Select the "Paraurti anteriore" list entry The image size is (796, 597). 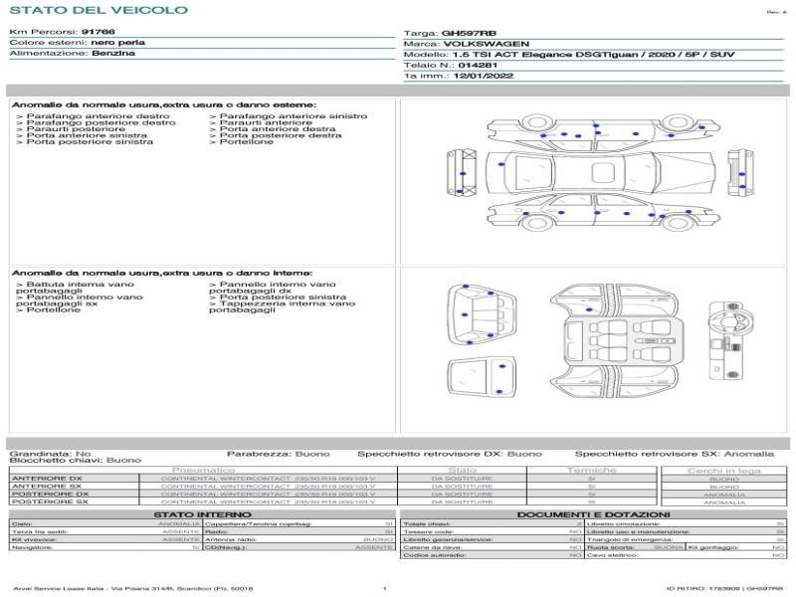pos(261,122)
